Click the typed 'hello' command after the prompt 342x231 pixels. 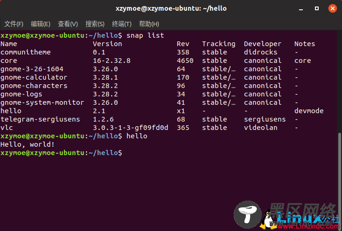pos(137,136)
